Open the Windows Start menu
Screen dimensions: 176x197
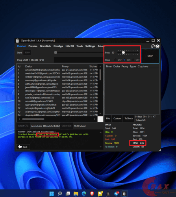tap(52, 193)
